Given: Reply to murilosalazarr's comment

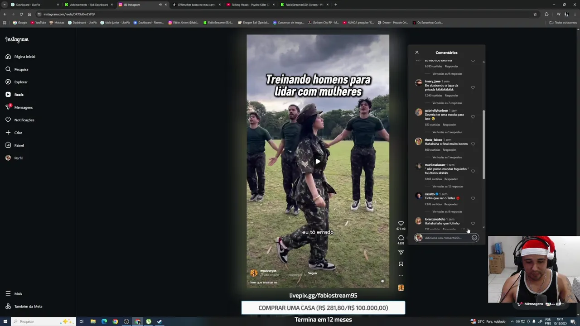Looking at the screenshot, I should 451,179.
